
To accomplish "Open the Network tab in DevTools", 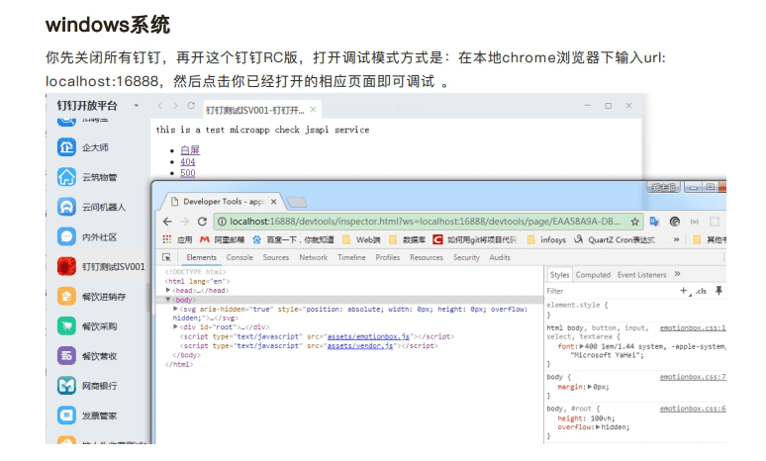I will coord(313,257).
